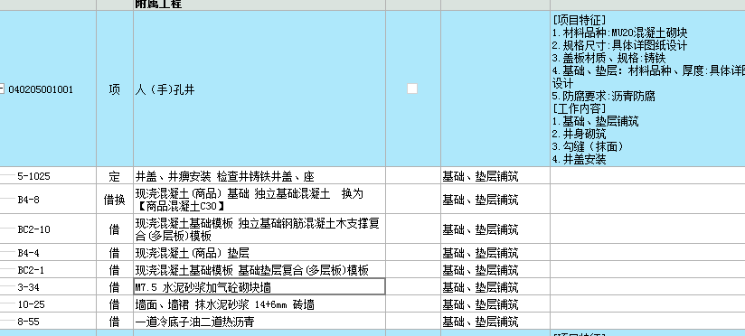Click 墙面、墙裙 抹水泥砂浆 14+6mm 砖墙 cell
This screenshot has width=745, height=336.
(259, 303)
